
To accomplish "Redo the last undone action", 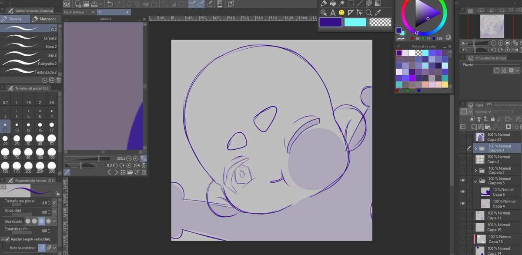I will 118,4.
